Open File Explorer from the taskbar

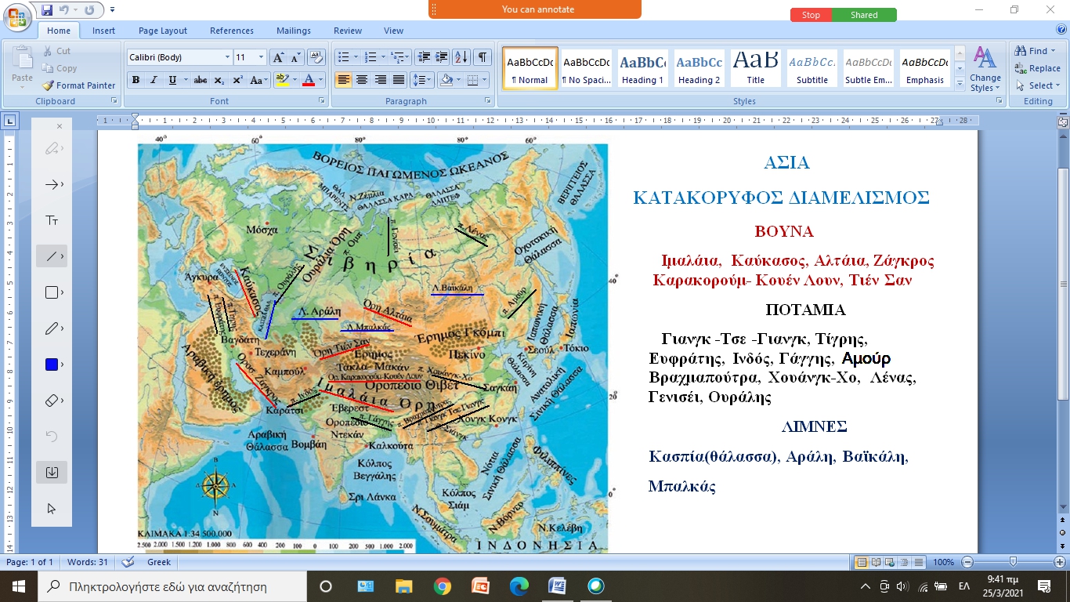click(x=403, y=586)
